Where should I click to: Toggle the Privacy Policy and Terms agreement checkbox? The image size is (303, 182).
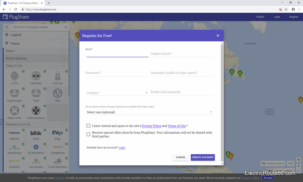pyautogui.click(x=88, y=126)
